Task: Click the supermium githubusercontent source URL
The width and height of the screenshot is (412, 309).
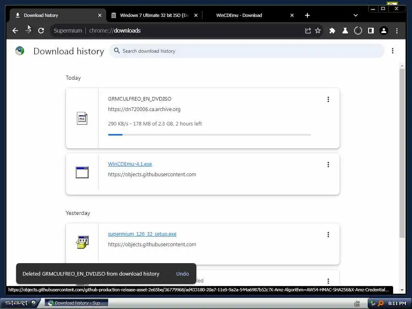Action: (152, 244)
